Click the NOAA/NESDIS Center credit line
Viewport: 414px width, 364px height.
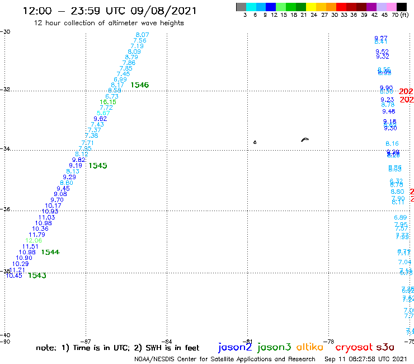225,359
